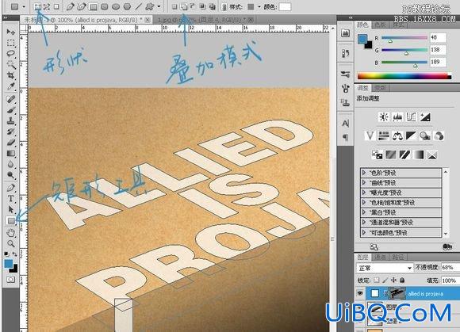Toggle Intersect shape areas mode

tap(202, 6)
